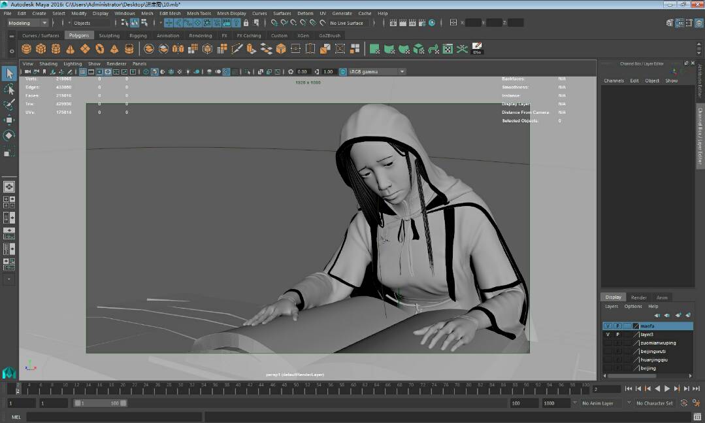705x423 pixels.
Task: Toggle playback P of maofa layer
Action: point(618,326)
